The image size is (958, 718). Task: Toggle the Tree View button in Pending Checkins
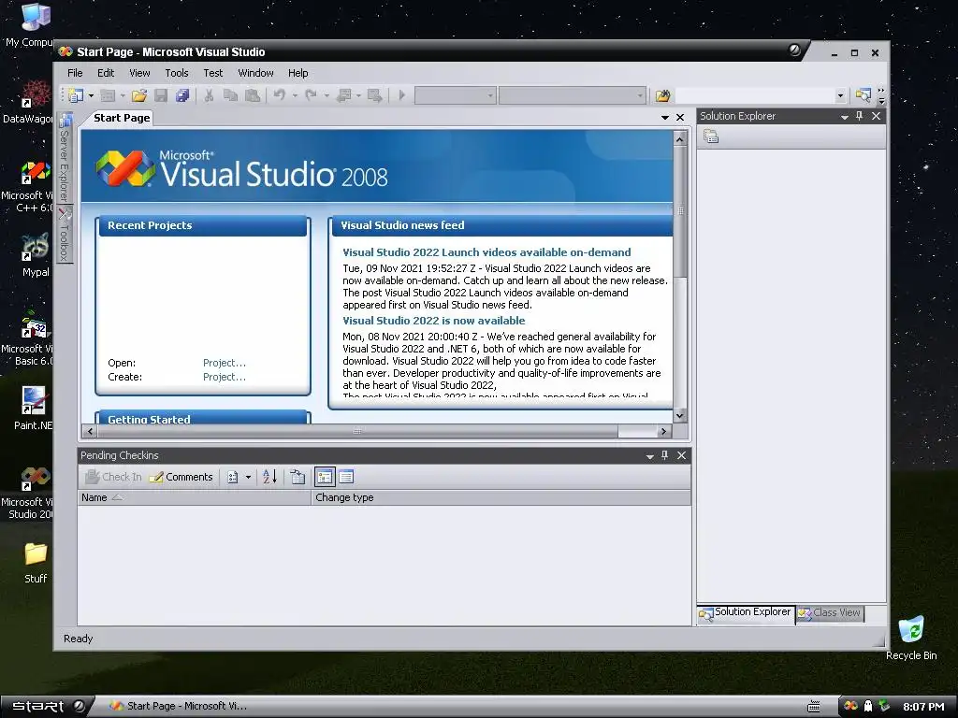pos(325,477)
